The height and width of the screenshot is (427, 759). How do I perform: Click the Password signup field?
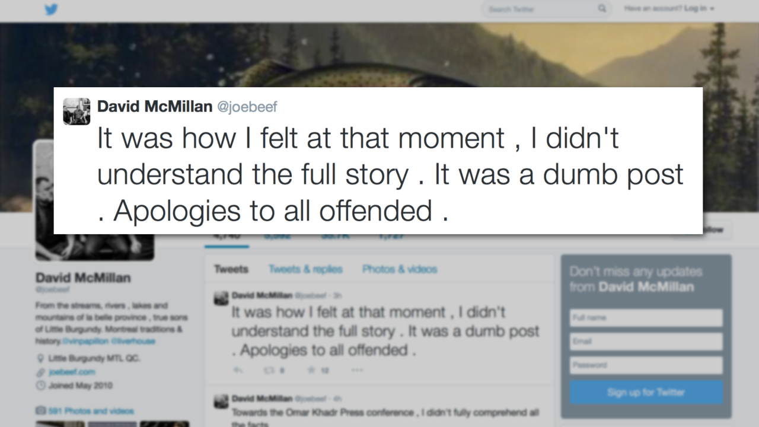(646, 365)
